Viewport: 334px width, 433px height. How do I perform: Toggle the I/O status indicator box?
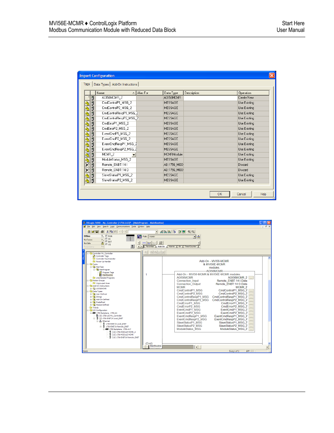coord(106,244)
